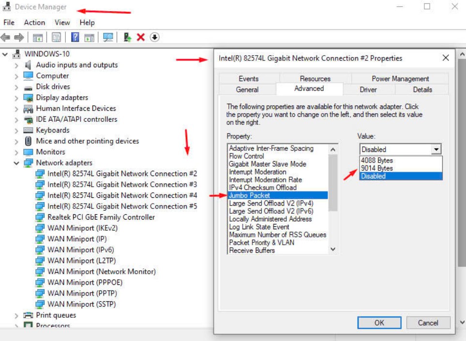Screen dimensions: 466x341
Task: Choose 4088 Bytes in the value list
Action: click(401, 161)
